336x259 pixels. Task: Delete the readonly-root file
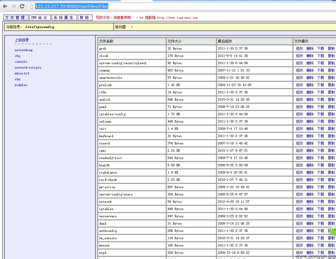[310, 158]
